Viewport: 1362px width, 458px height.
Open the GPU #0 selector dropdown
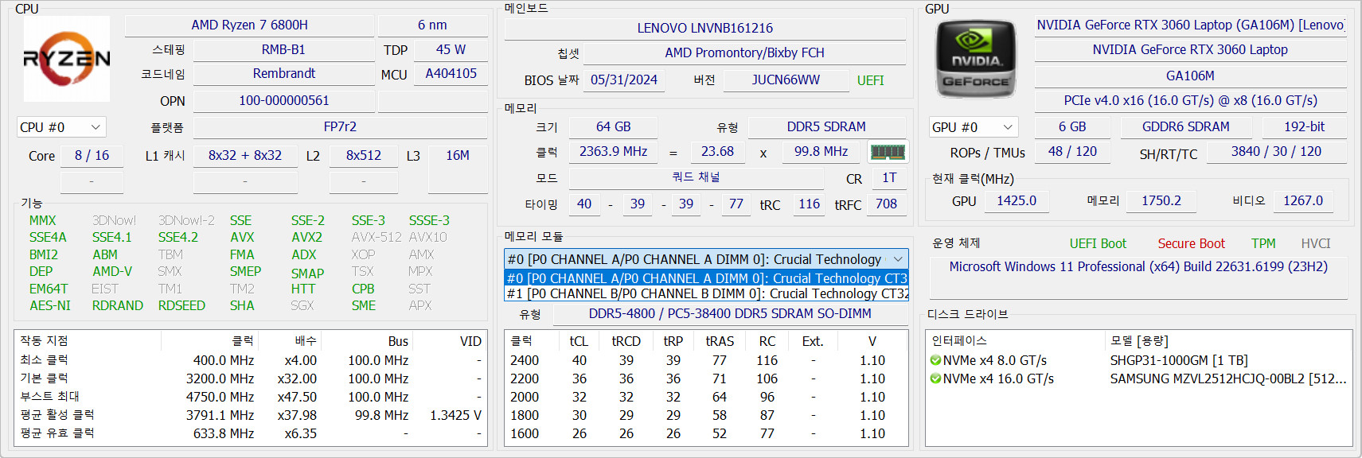(974, 127)
